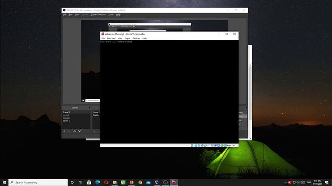332x186 pixels.
Task: Open the Devices menu in VirtualBox
Action: pyautogui.click(x=136, y=38)
